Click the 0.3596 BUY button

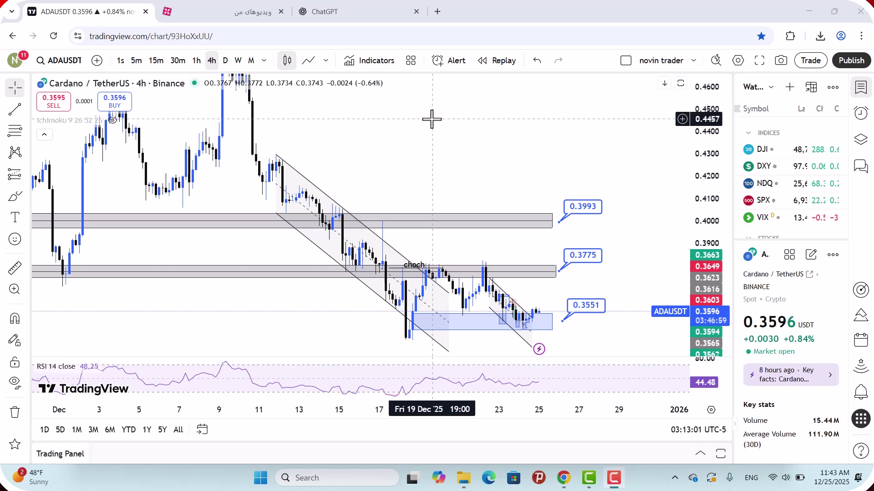[x=114, y=101]
